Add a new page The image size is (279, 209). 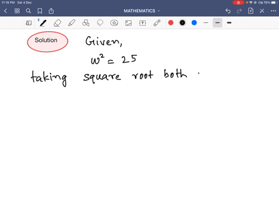[251, 11]
